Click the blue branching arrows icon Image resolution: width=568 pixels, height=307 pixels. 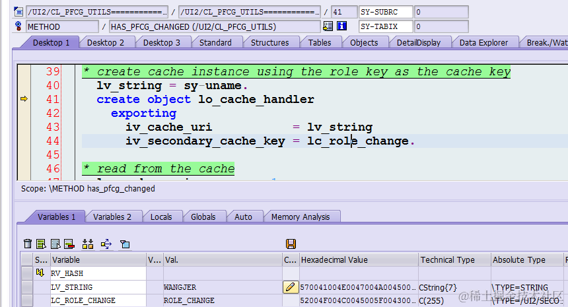click(x=106, y=244)
